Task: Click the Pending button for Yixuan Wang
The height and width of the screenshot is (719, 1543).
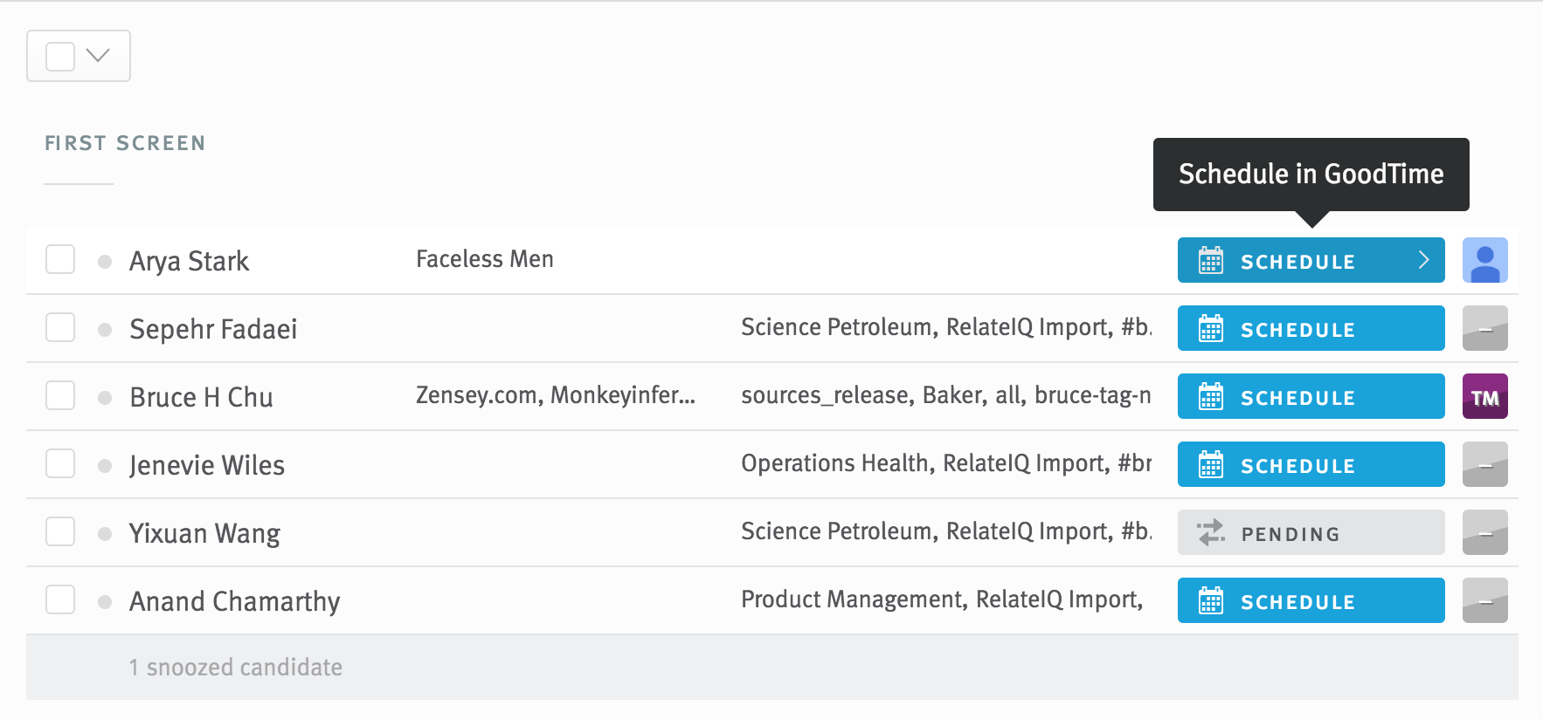Action: [1311, 532]
